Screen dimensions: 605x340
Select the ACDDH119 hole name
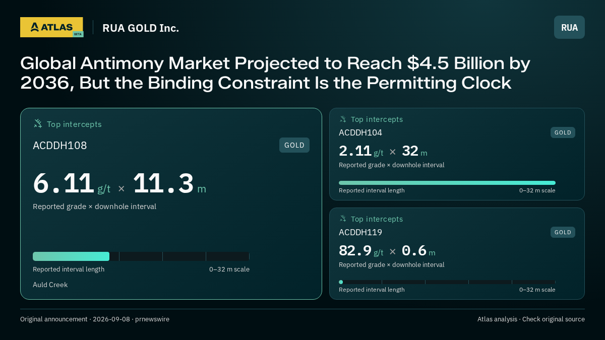360,232
